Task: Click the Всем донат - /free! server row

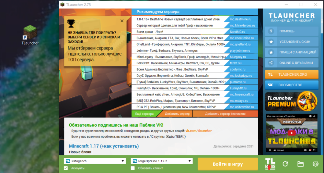Action: 195,32
